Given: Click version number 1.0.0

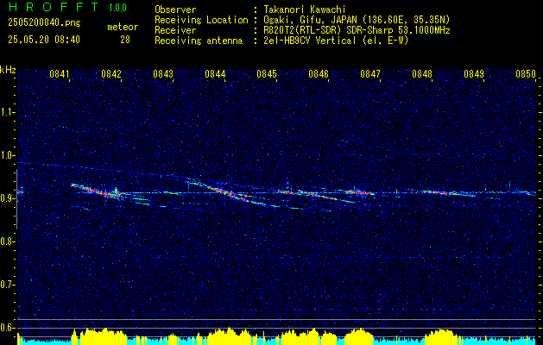Looking at the screenshot, I should [x=117, y=8].
